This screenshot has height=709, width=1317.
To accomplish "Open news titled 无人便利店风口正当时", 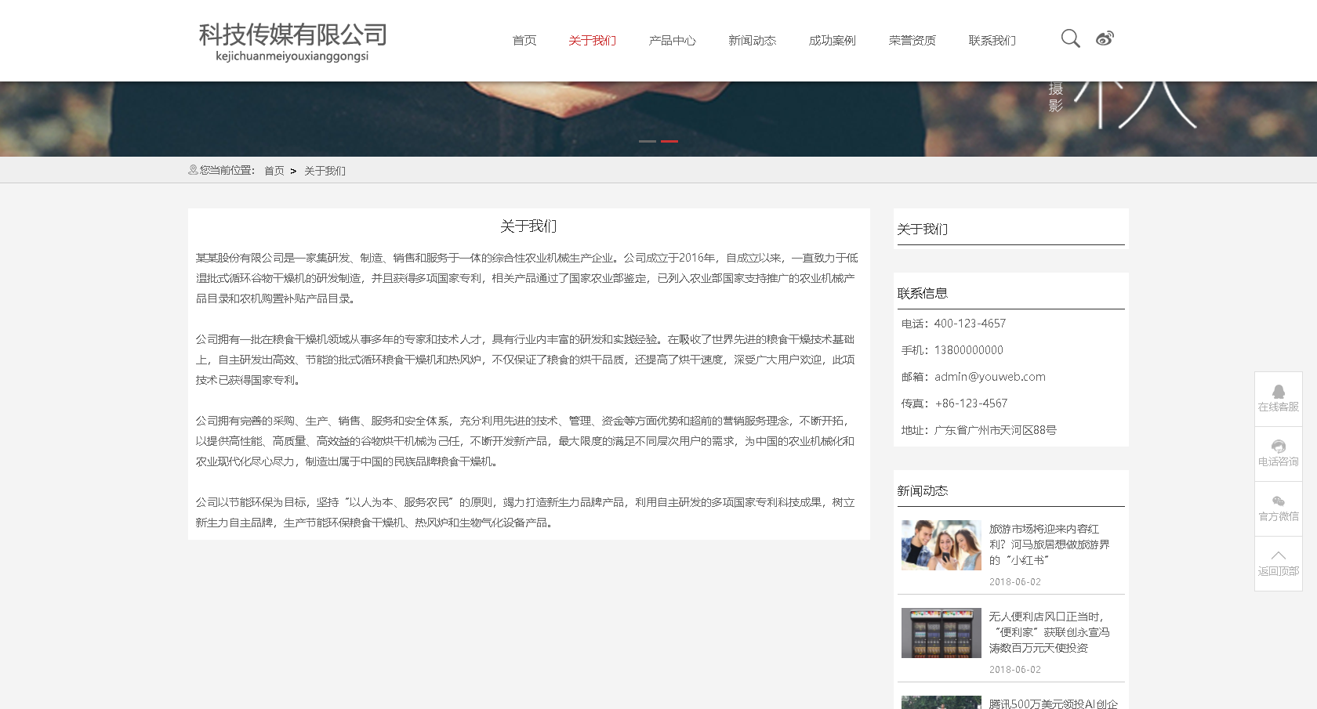I will coord(1050,632).
